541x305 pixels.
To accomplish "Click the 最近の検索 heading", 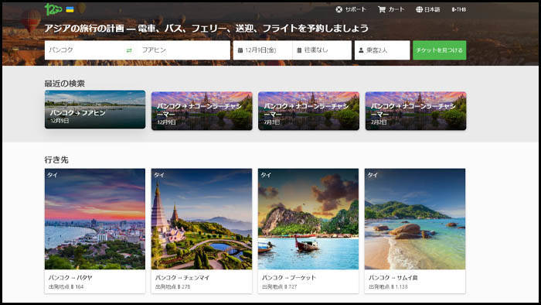I will tap(64, 84).
